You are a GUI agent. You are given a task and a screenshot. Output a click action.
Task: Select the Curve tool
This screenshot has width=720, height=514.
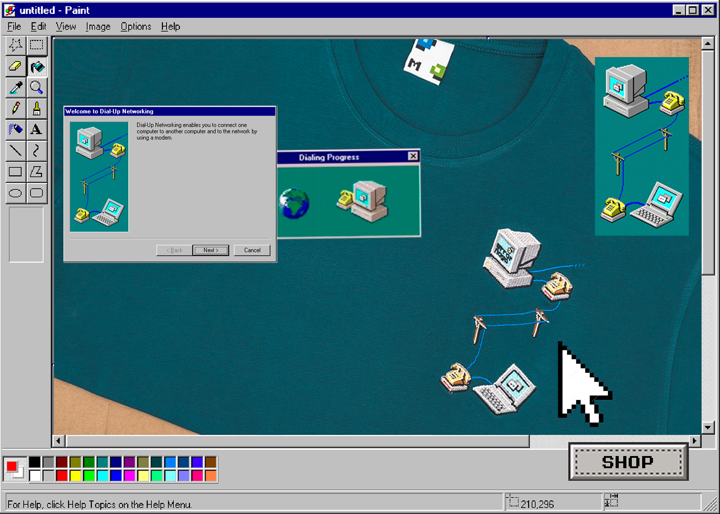(x=36, y=151)
